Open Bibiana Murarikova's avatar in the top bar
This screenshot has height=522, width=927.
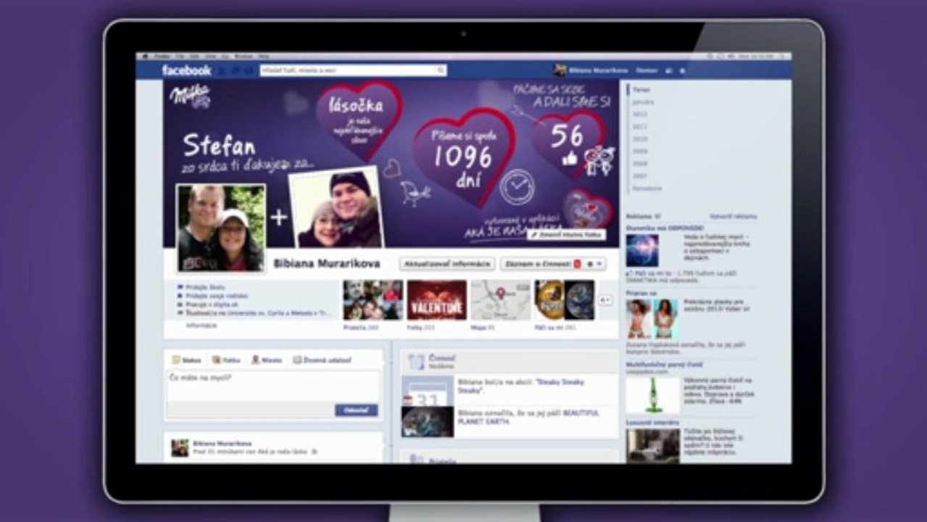tap(560, 70)
